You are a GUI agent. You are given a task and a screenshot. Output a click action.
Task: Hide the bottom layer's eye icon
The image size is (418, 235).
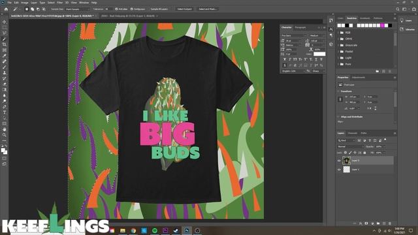point(339,170)
